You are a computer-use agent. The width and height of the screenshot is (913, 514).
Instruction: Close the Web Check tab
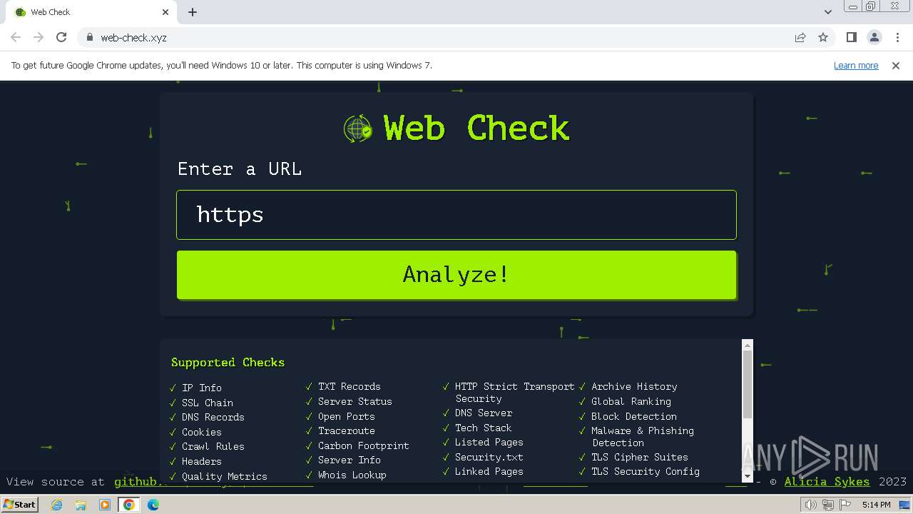coord(165,12)
